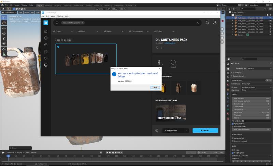Screen dimensions: 273x166
Task: Select the Blender Move tool
Action: 4,29
